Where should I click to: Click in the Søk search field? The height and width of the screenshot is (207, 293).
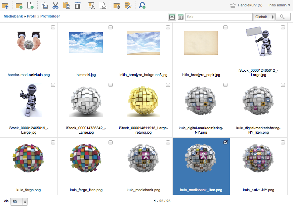(218, 17)
